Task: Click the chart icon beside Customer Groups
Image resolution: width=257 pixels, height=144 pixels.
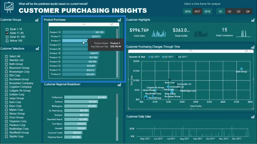Action: tap(37, 20)
